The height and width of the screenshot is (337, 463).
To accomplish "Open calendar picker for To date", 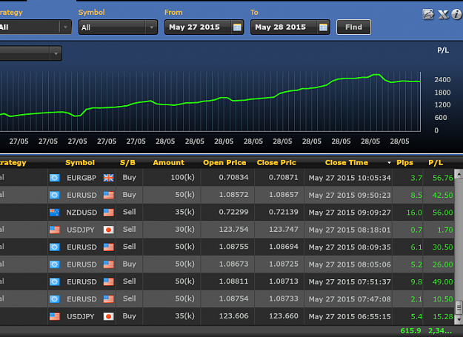I will (x=323, y=27).
